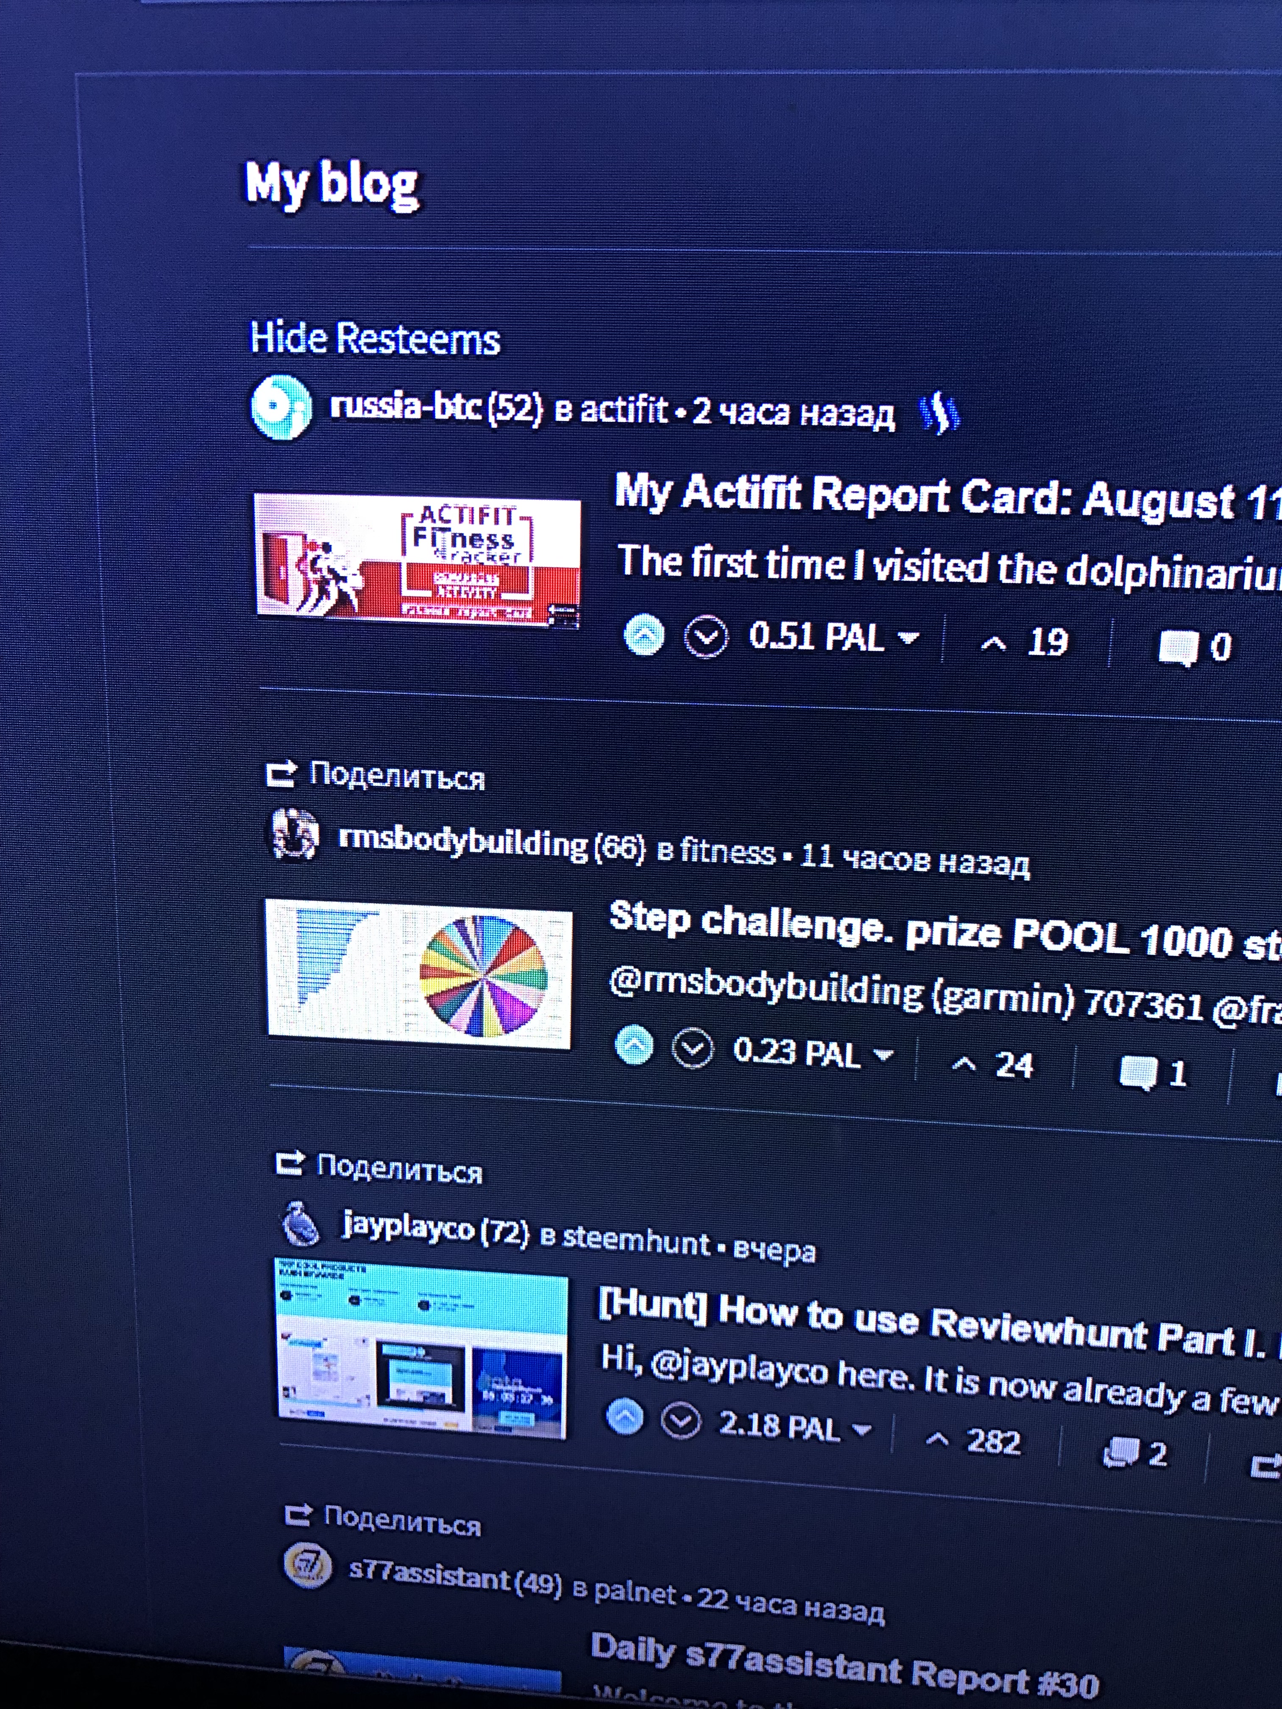This screenshot has height=1709, width=1282.
Task: Show the 19 voters list
Action: pos(1025,642)
